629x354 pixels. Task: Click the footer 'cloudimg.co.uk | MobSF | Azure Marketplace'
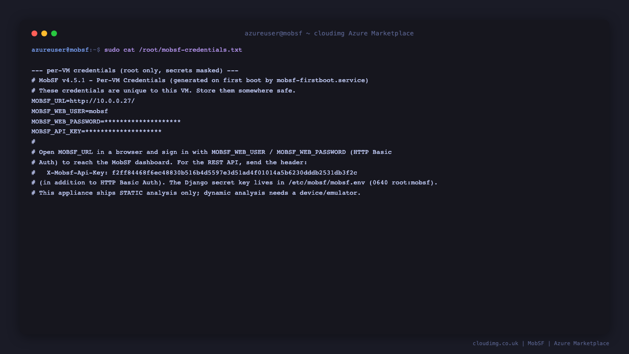[x=541, y=344]
